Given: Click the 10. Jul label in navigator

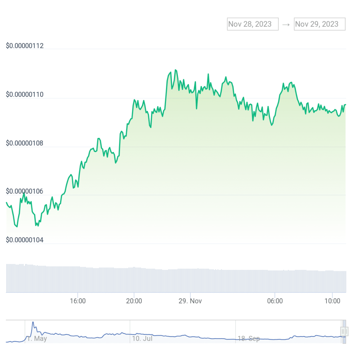Looking at the screenshot, I should (142, 339).
